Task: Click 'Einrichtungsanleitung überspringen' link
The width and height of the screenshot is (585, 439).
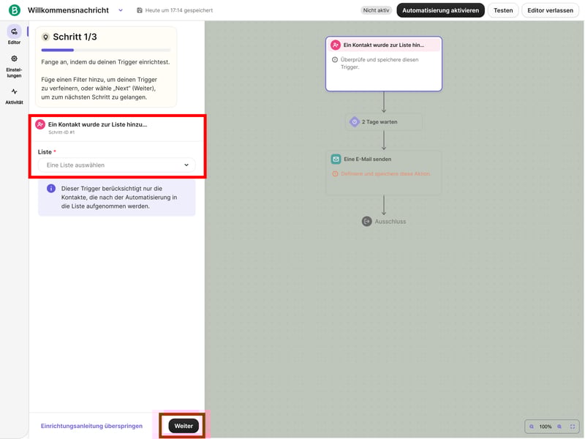Action: (x=91, y=426)
